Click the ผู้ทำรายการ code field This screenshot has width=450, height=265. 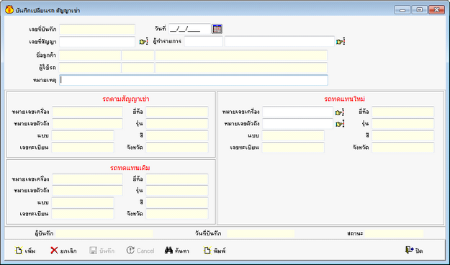204,41
